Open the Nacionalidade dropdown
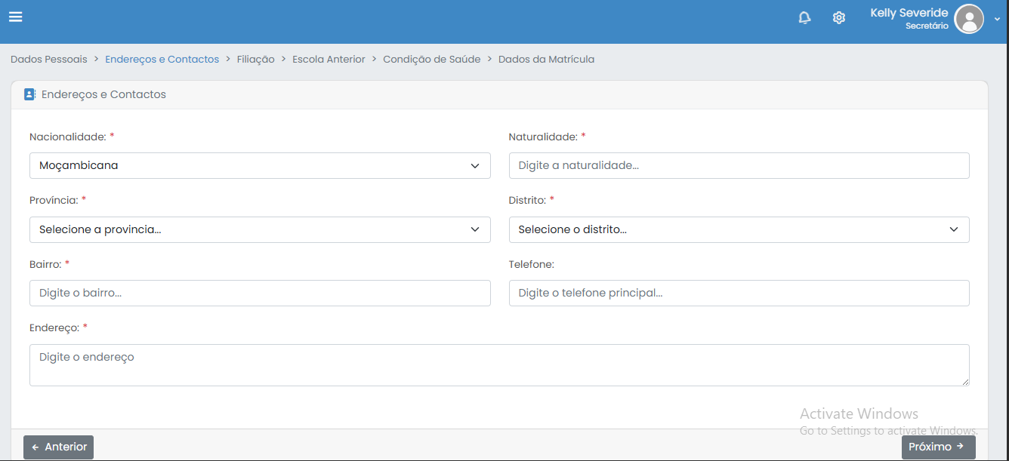 (260, 165)
